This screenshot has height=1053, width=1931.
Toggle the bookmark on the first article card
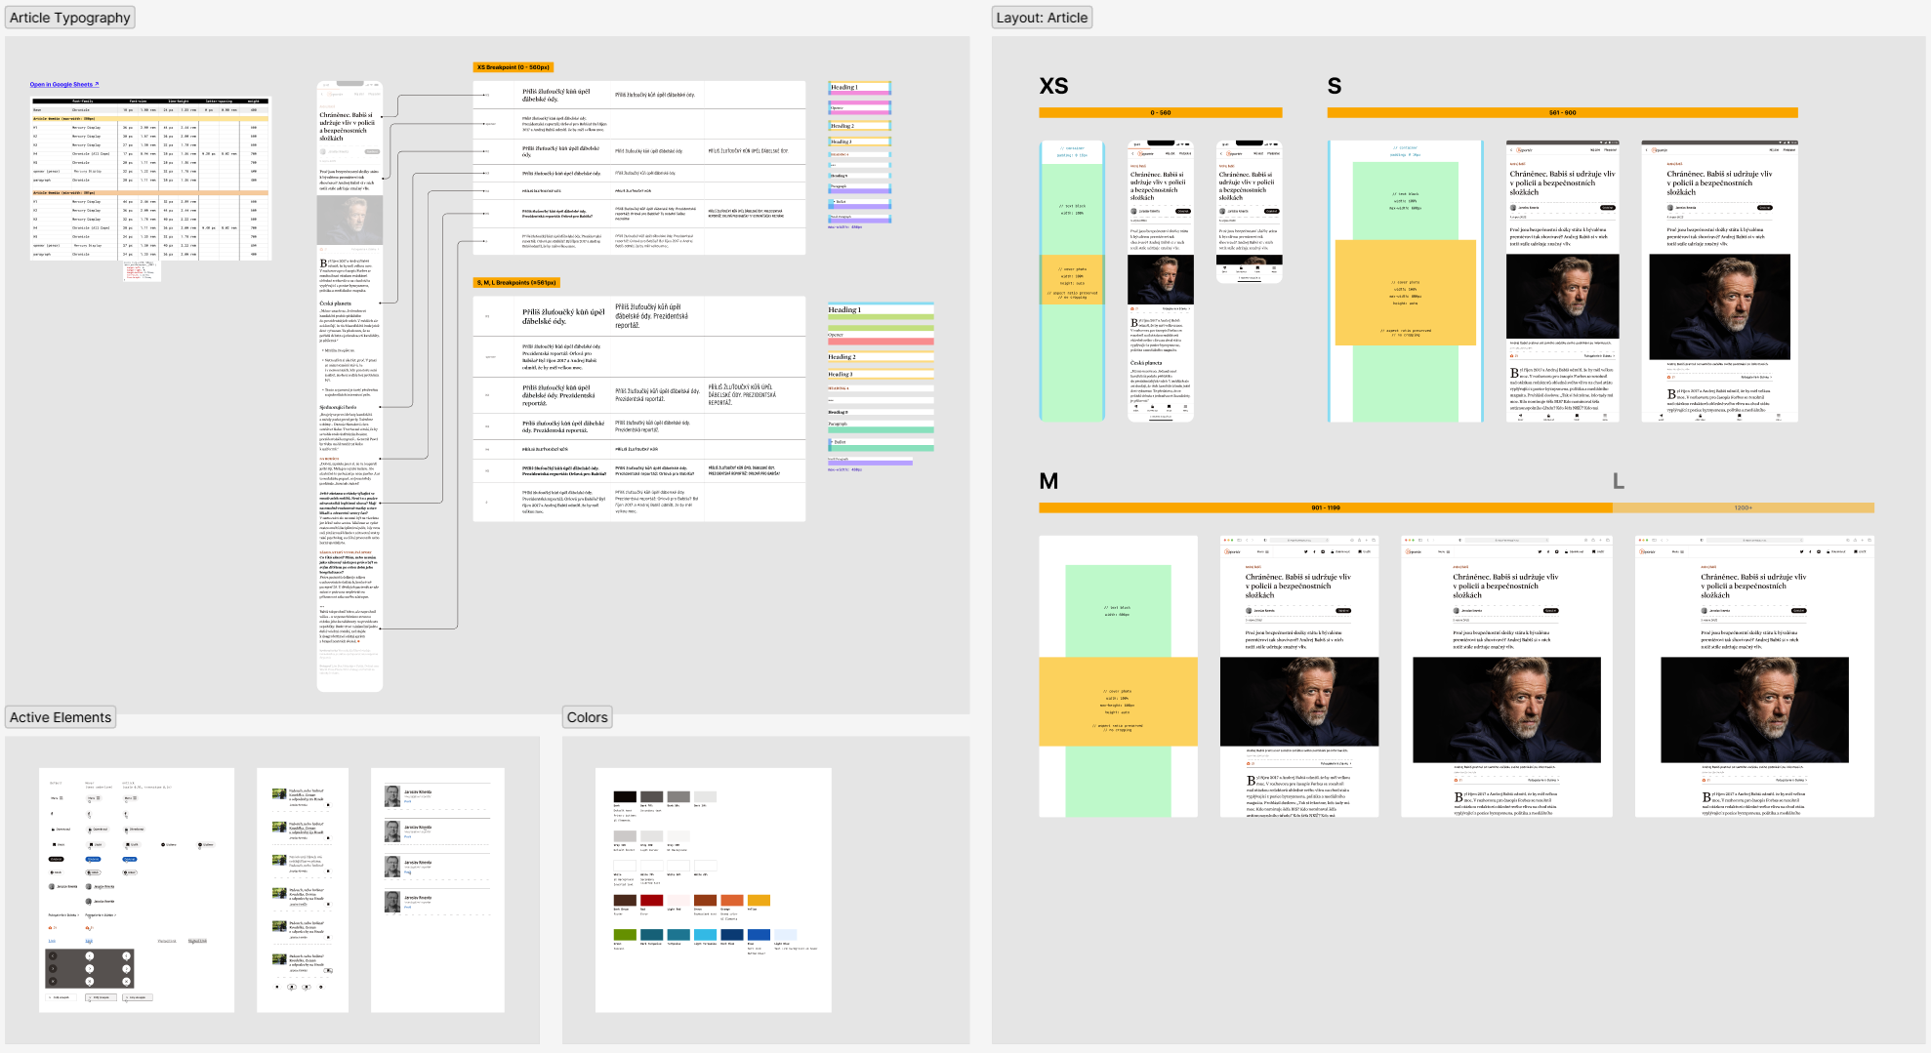(x=327, y=804)
